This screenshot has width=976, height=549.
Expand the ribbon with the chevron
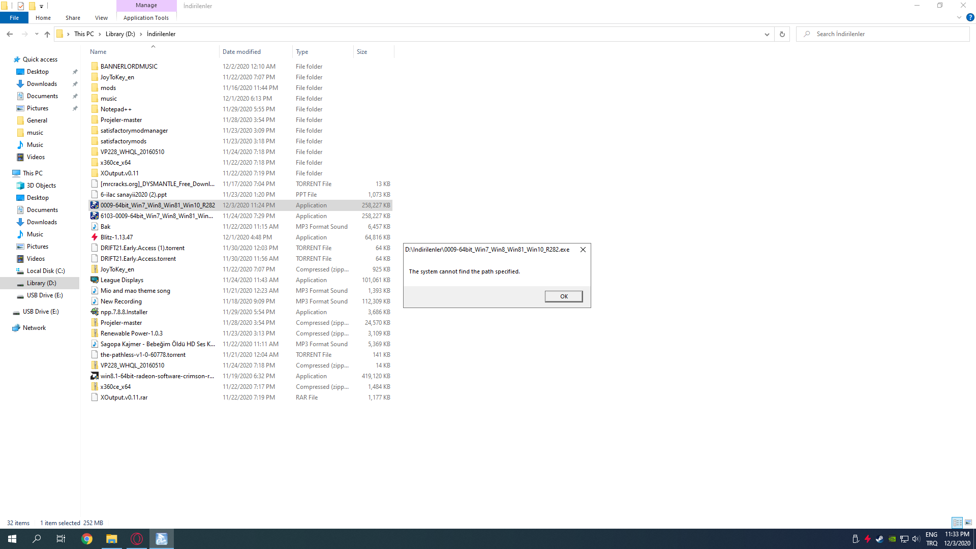pyautogui.click(x=959, y=17)
